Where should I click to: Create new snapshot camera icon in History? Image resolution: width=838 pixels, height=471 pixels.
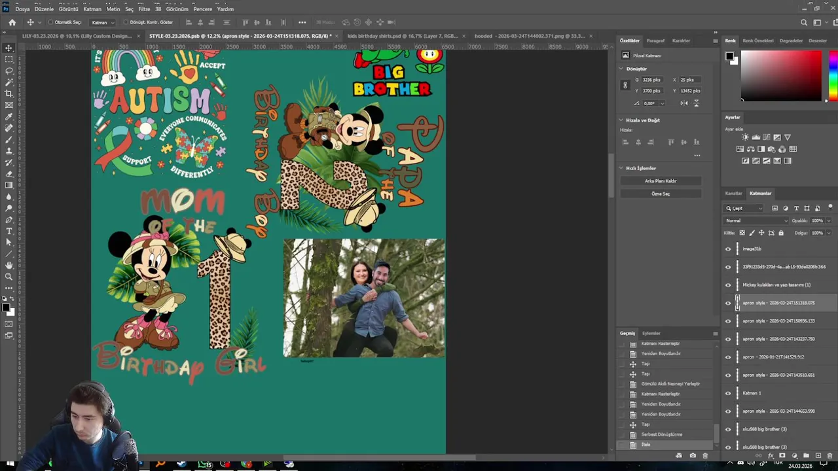(x=693, y=455)
